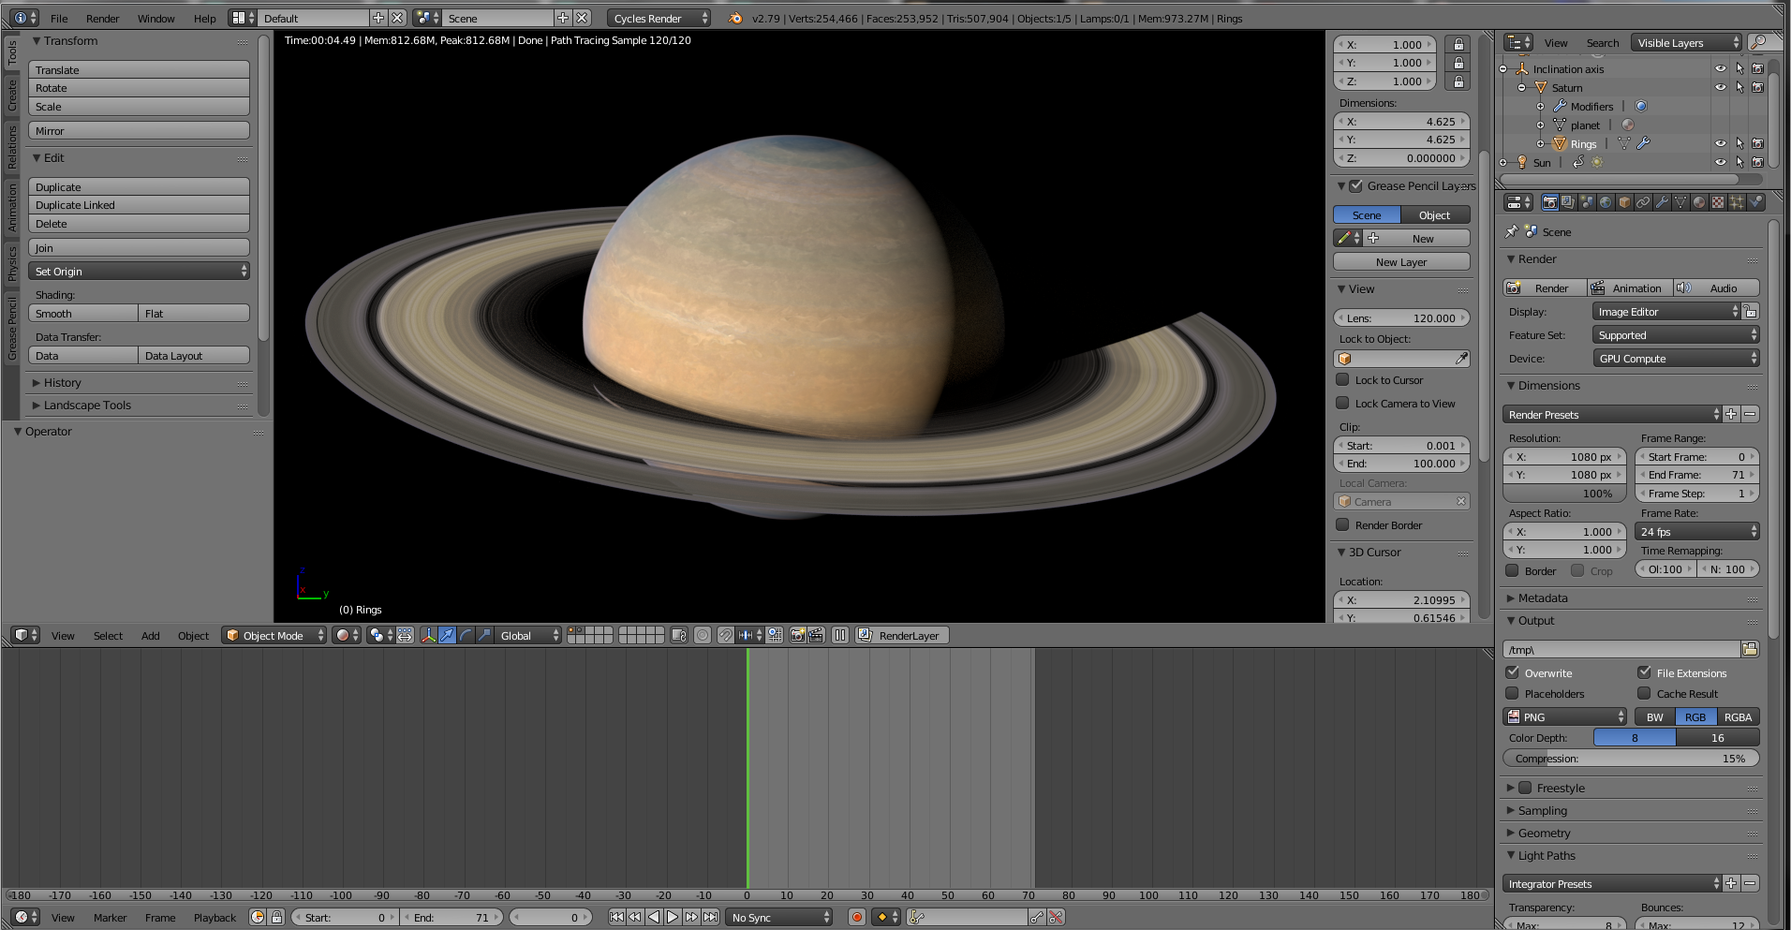Enable snapping with the magnet icon
This screenshot has height=930, width=1791.
tap(726, 634)
